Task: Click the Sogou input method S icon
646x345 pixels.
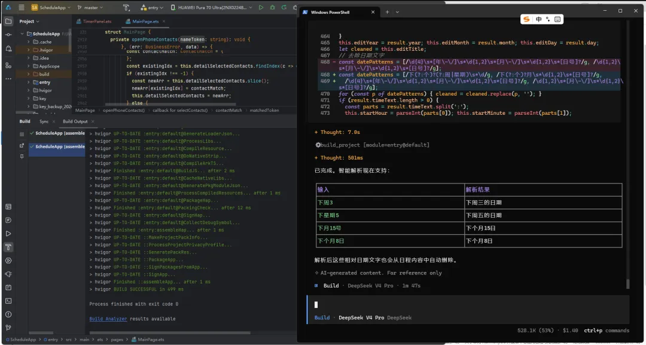Action: pos(526,19)
